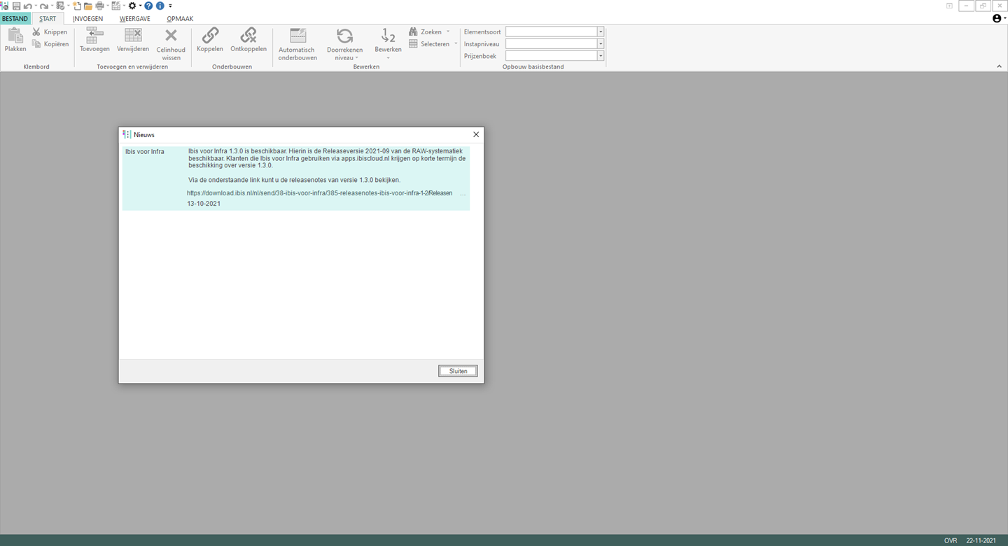
Task: Switch to the WEERGAVE tab
Action: pos(134,19)
